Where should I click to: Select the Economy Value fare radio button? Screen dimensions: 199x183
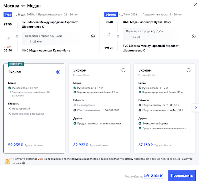[123, 70]
